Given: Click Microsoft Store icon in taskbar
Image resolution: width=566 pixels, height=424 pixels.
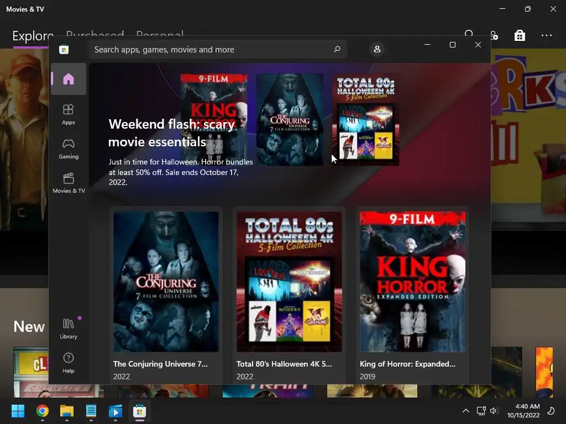Looking at the screenshot, I should click(140, 411).
